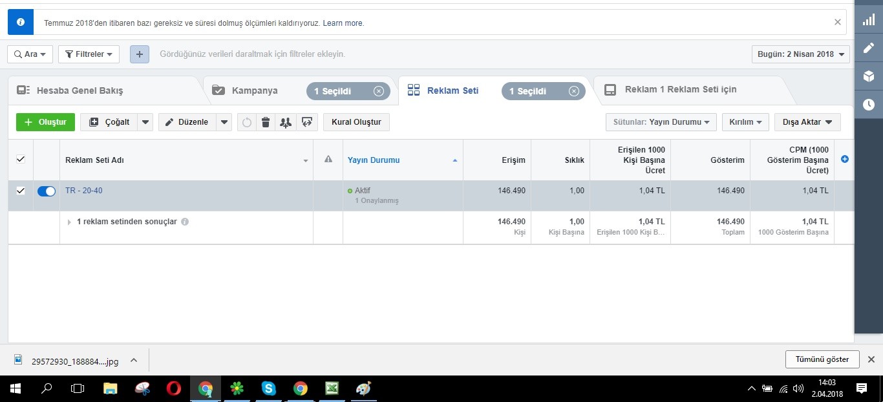Open the download item options chevron

tap(134, 360)
